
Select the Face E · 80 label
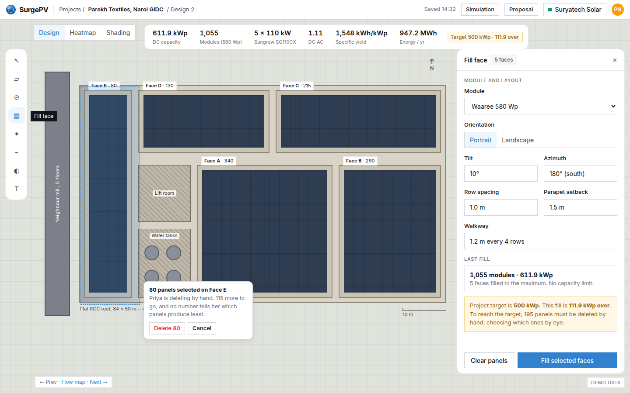[x=104, y=86]
